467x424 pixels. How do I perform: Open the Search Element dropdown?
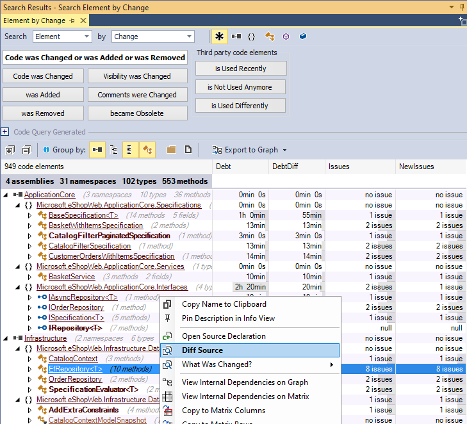pos(62,37)
